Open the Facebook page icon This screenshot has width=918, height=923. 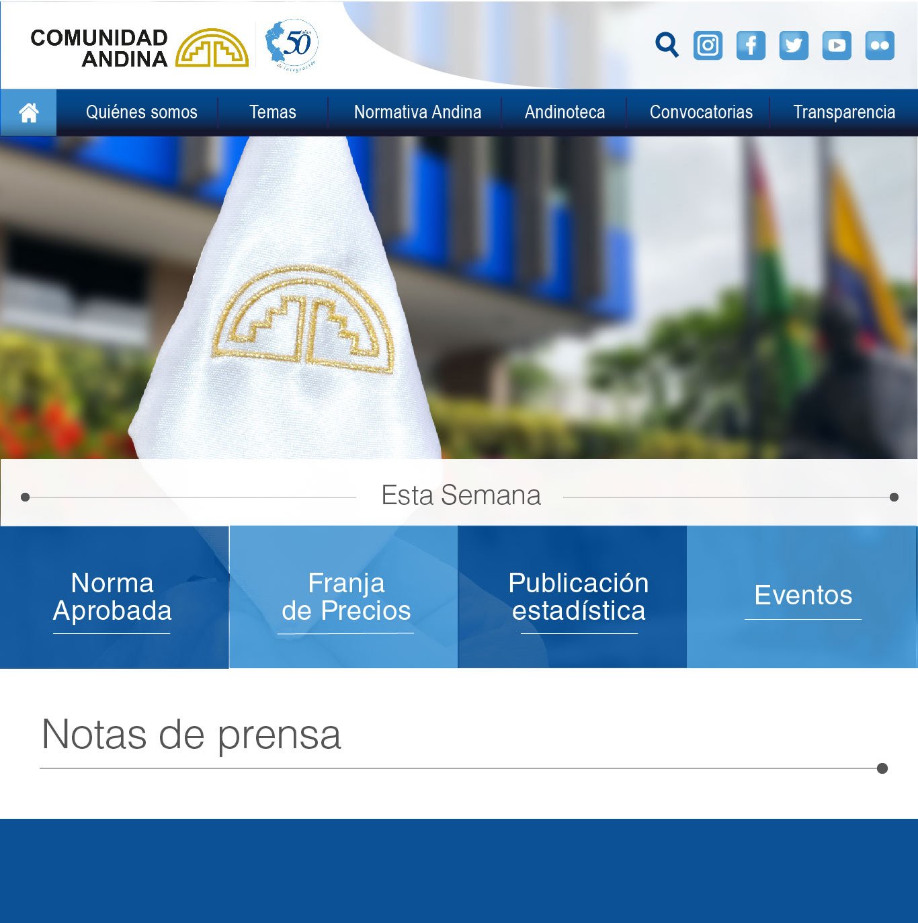[751, 45]
